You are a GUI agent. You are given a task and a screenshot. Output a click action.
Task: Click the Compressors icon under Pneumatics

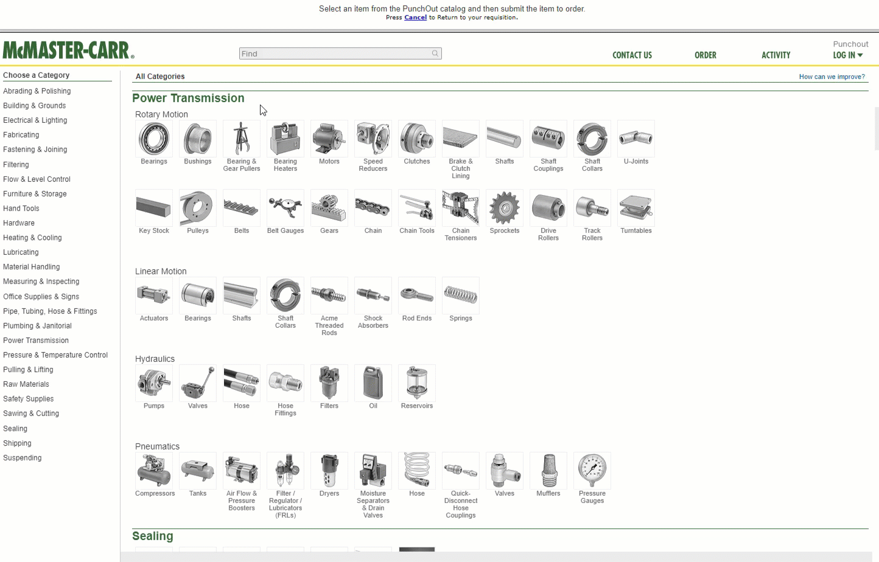pyautogui.click(x=153, y=471)
